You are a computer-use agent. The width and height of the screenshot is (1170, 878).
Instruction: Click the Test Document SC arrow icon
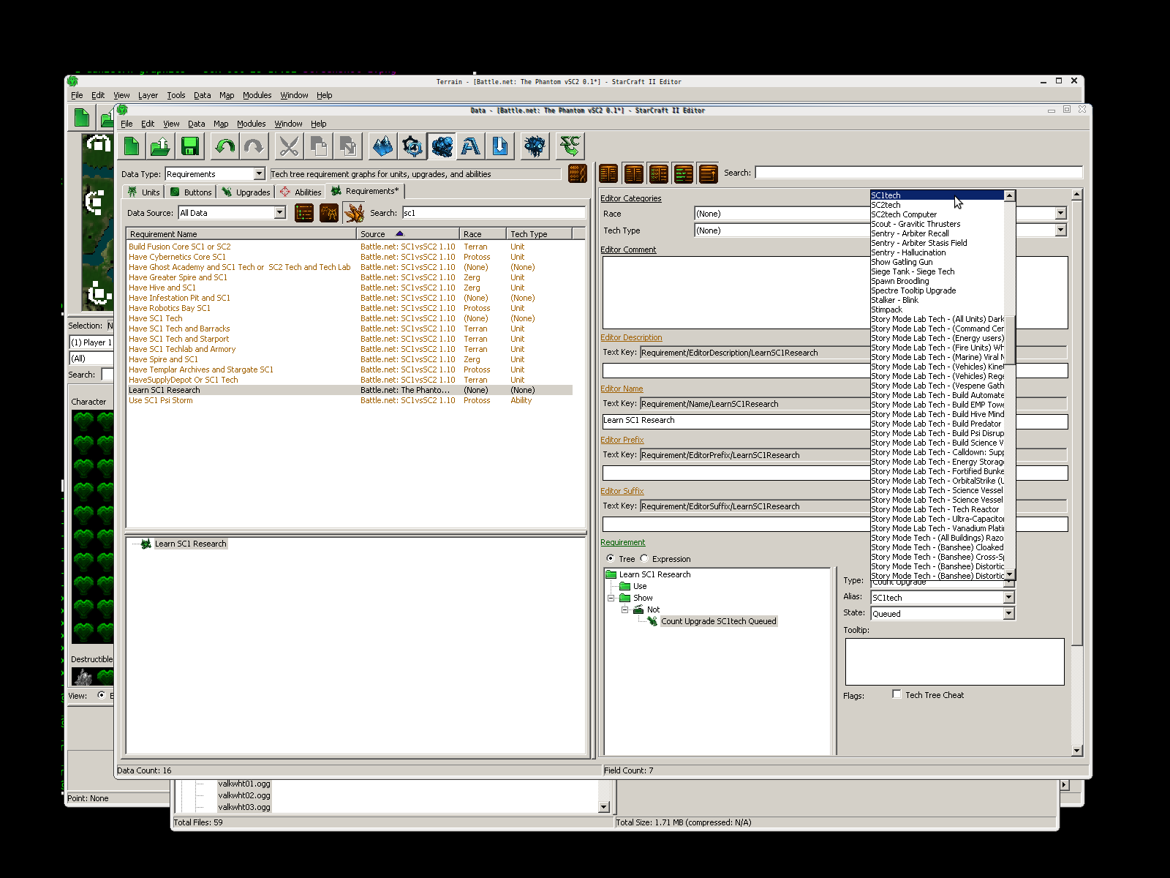(570, 147)
